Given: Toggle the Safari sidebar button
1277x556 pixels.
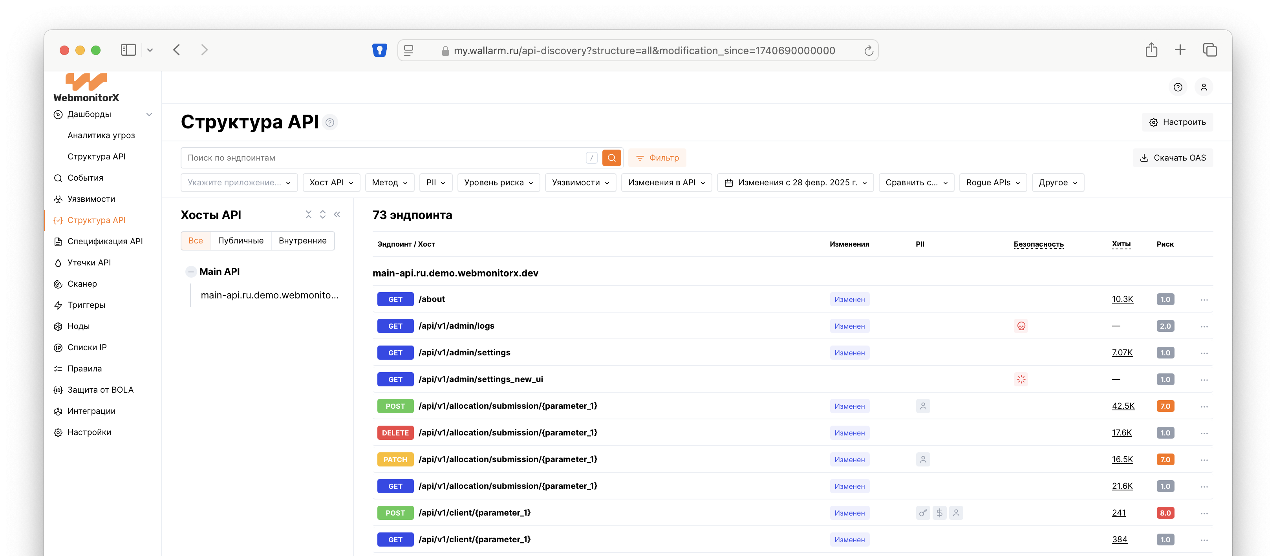Looking at the screenshot, I should [x=128, y=50].
